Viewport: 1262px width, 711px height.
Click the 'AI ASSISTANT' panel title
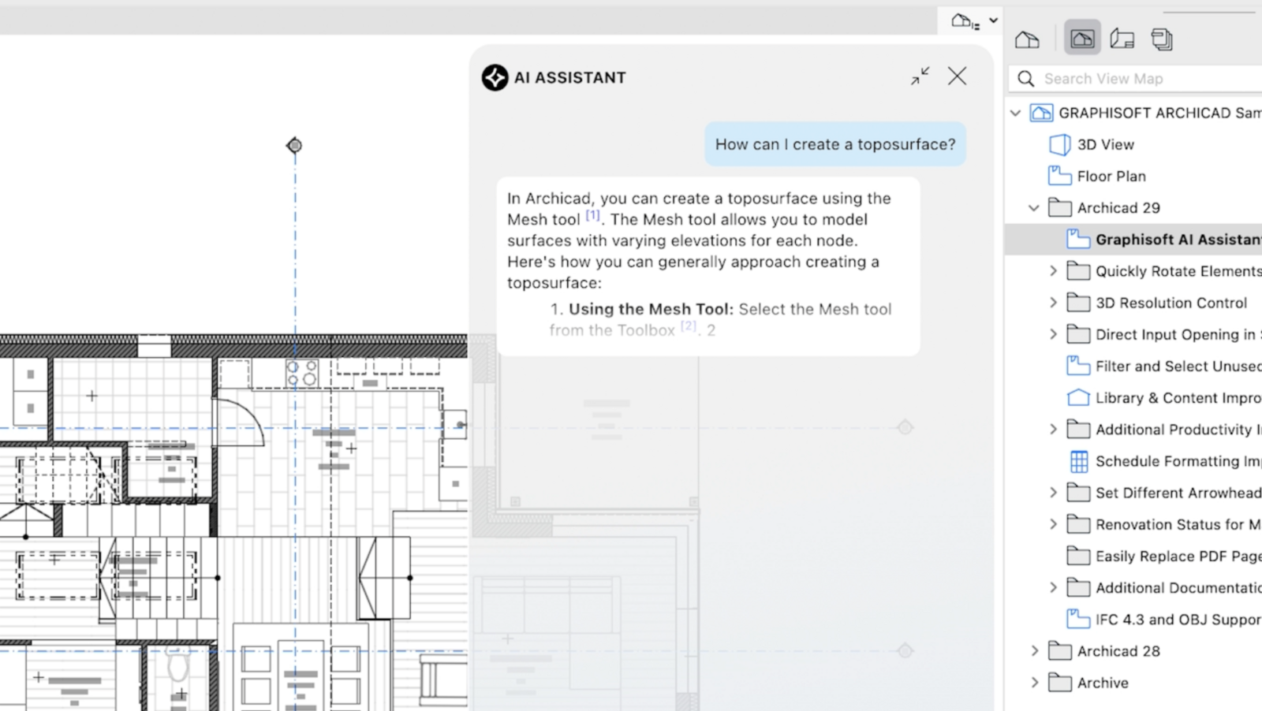569,77
